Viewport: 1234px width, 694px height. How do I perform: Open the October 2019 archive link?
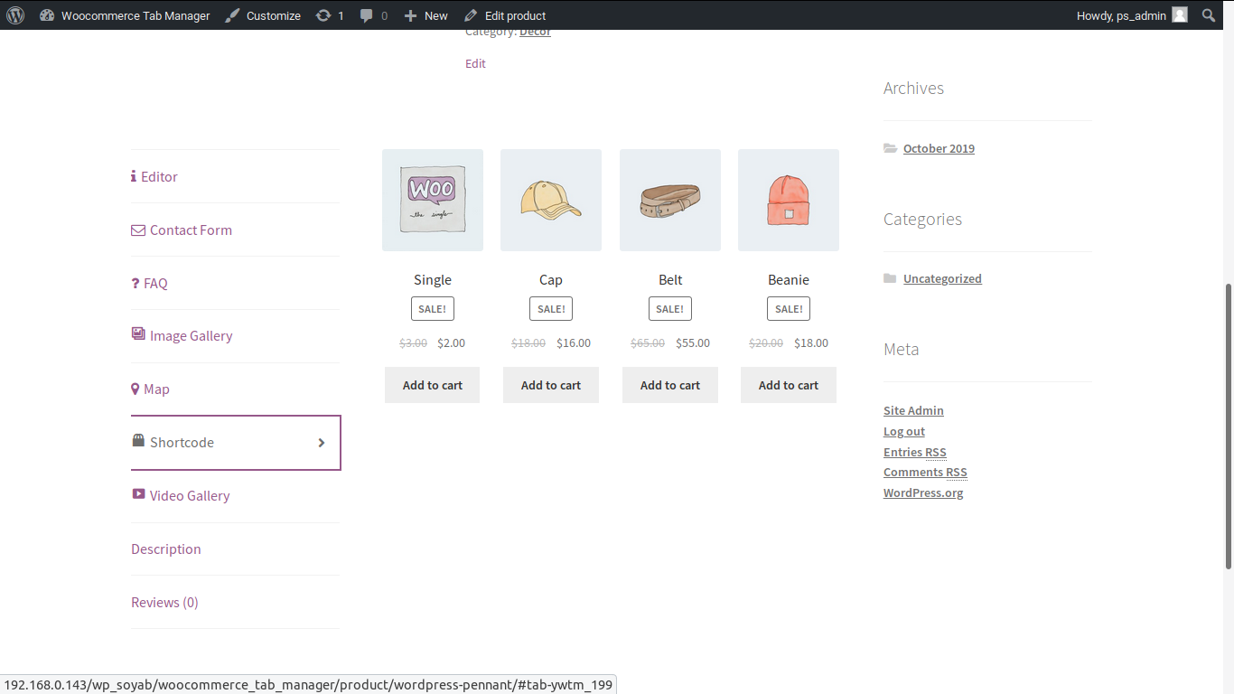[939, 148]
